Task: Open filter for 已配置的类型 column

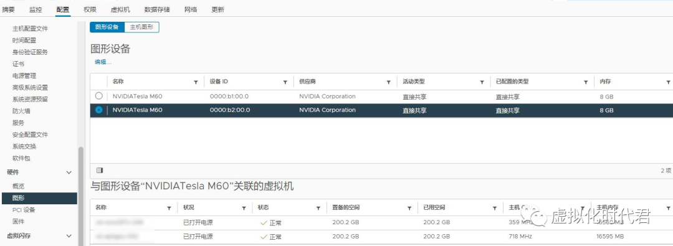Action: 585,82
